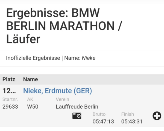Click the Startnr. label
Screen dimensions: 164x131
click(10, 99)
